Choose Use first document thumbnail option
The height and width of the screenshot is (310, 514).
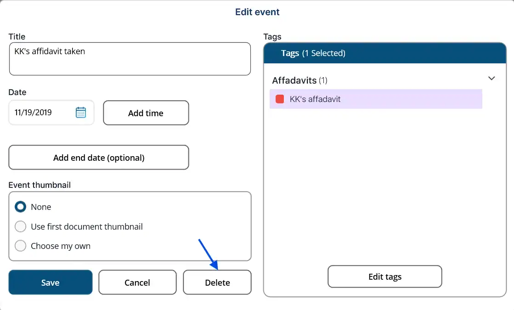pos(21,227)
